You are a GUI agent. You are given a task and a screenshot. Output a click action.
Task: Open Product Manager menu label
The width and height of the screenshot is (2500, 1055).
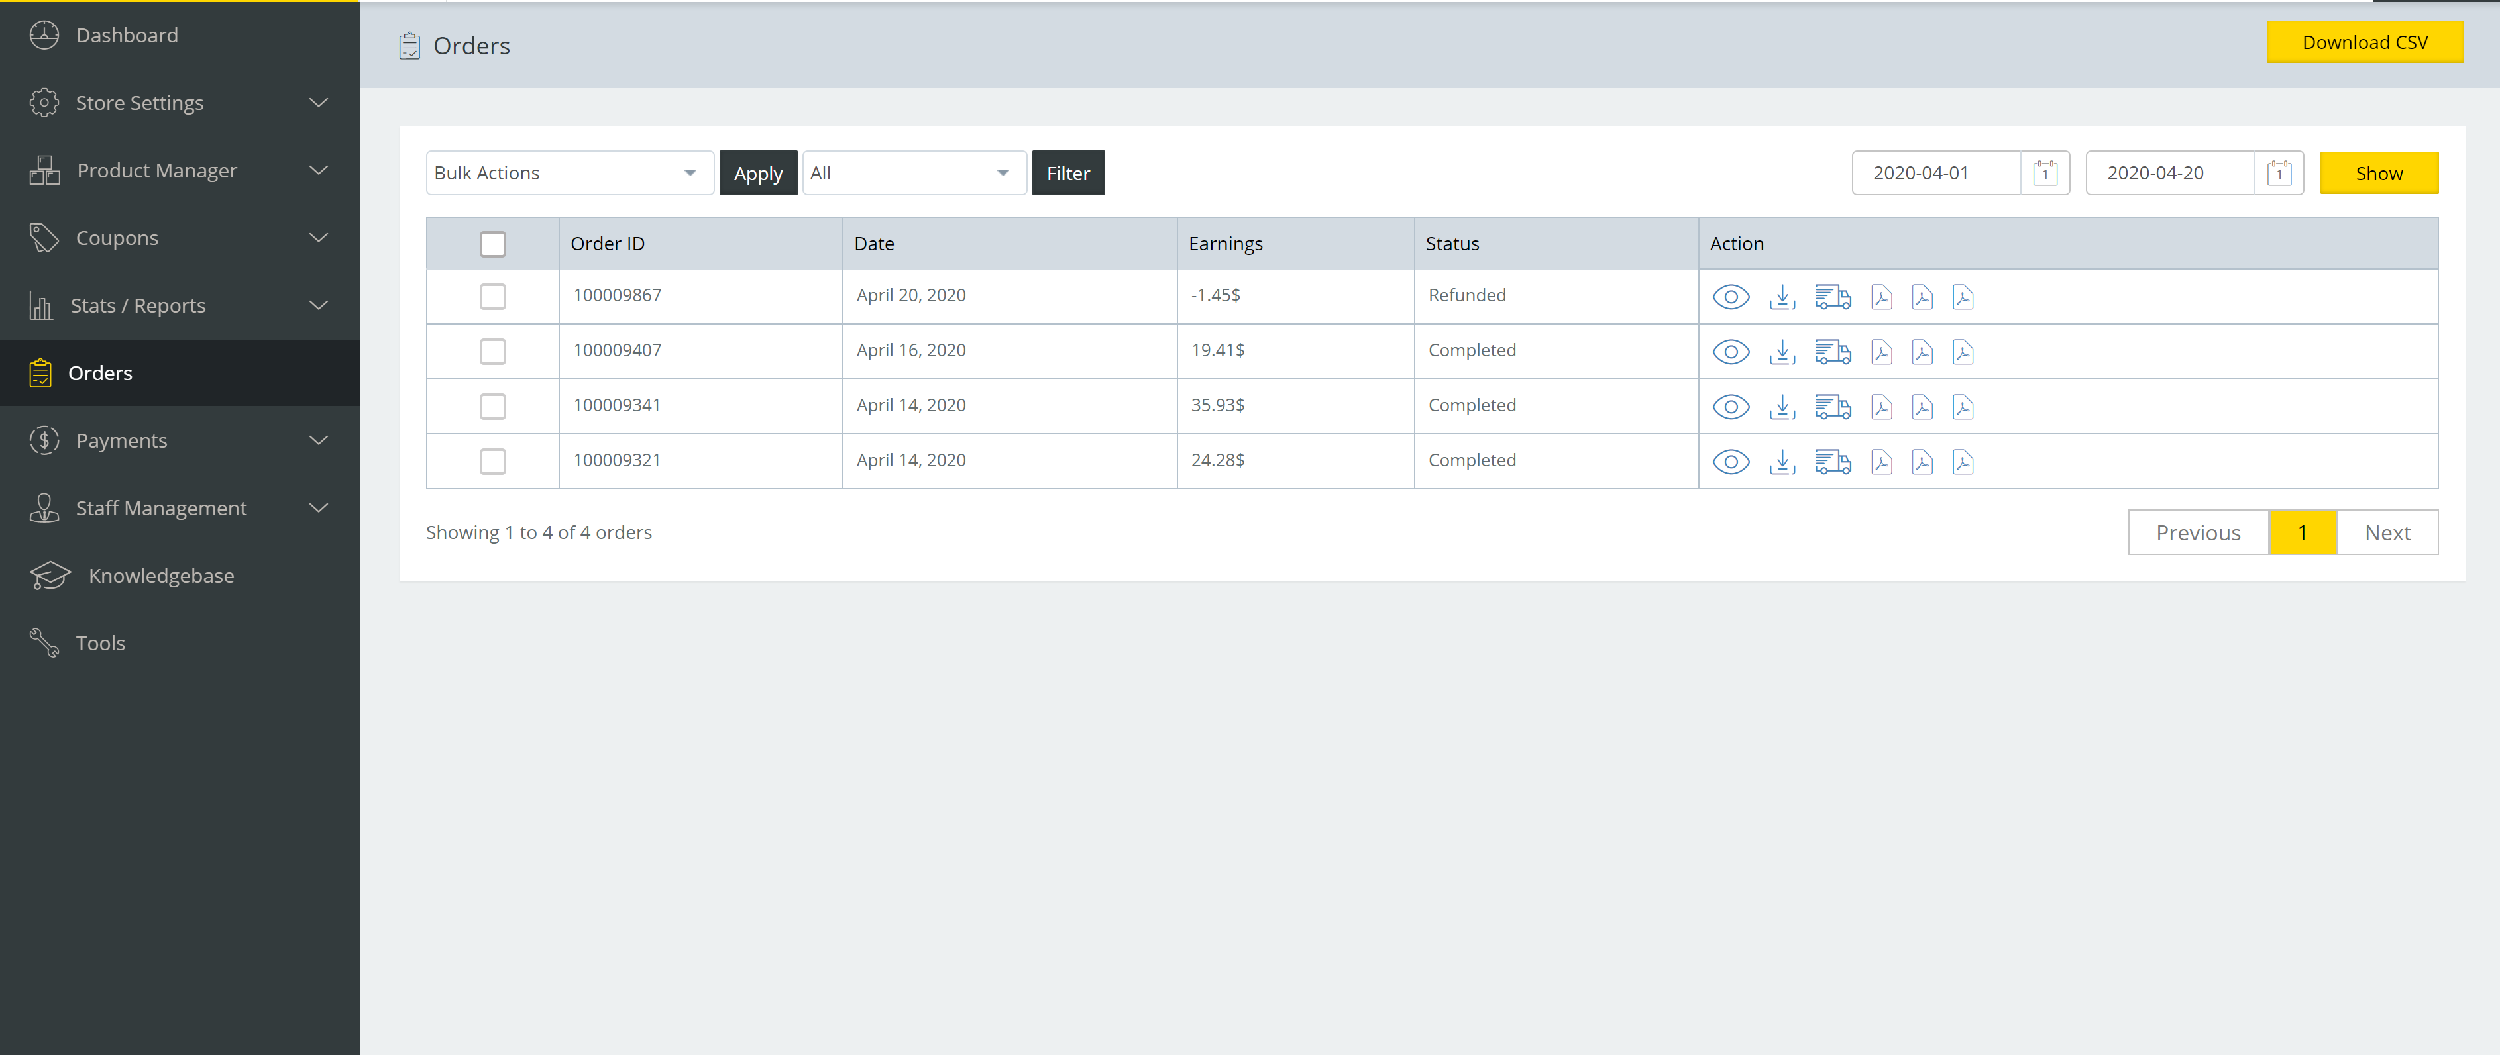(157, 171)
